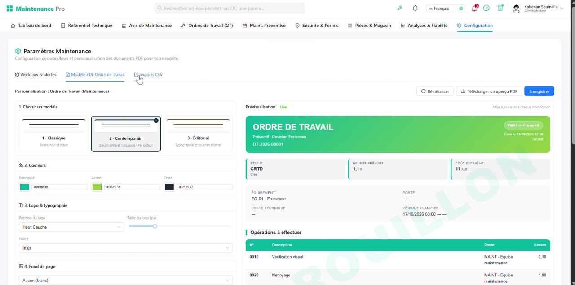This screenshot has width=575, height=285.
Task: Click the user avatar picture
Action: 516,9
